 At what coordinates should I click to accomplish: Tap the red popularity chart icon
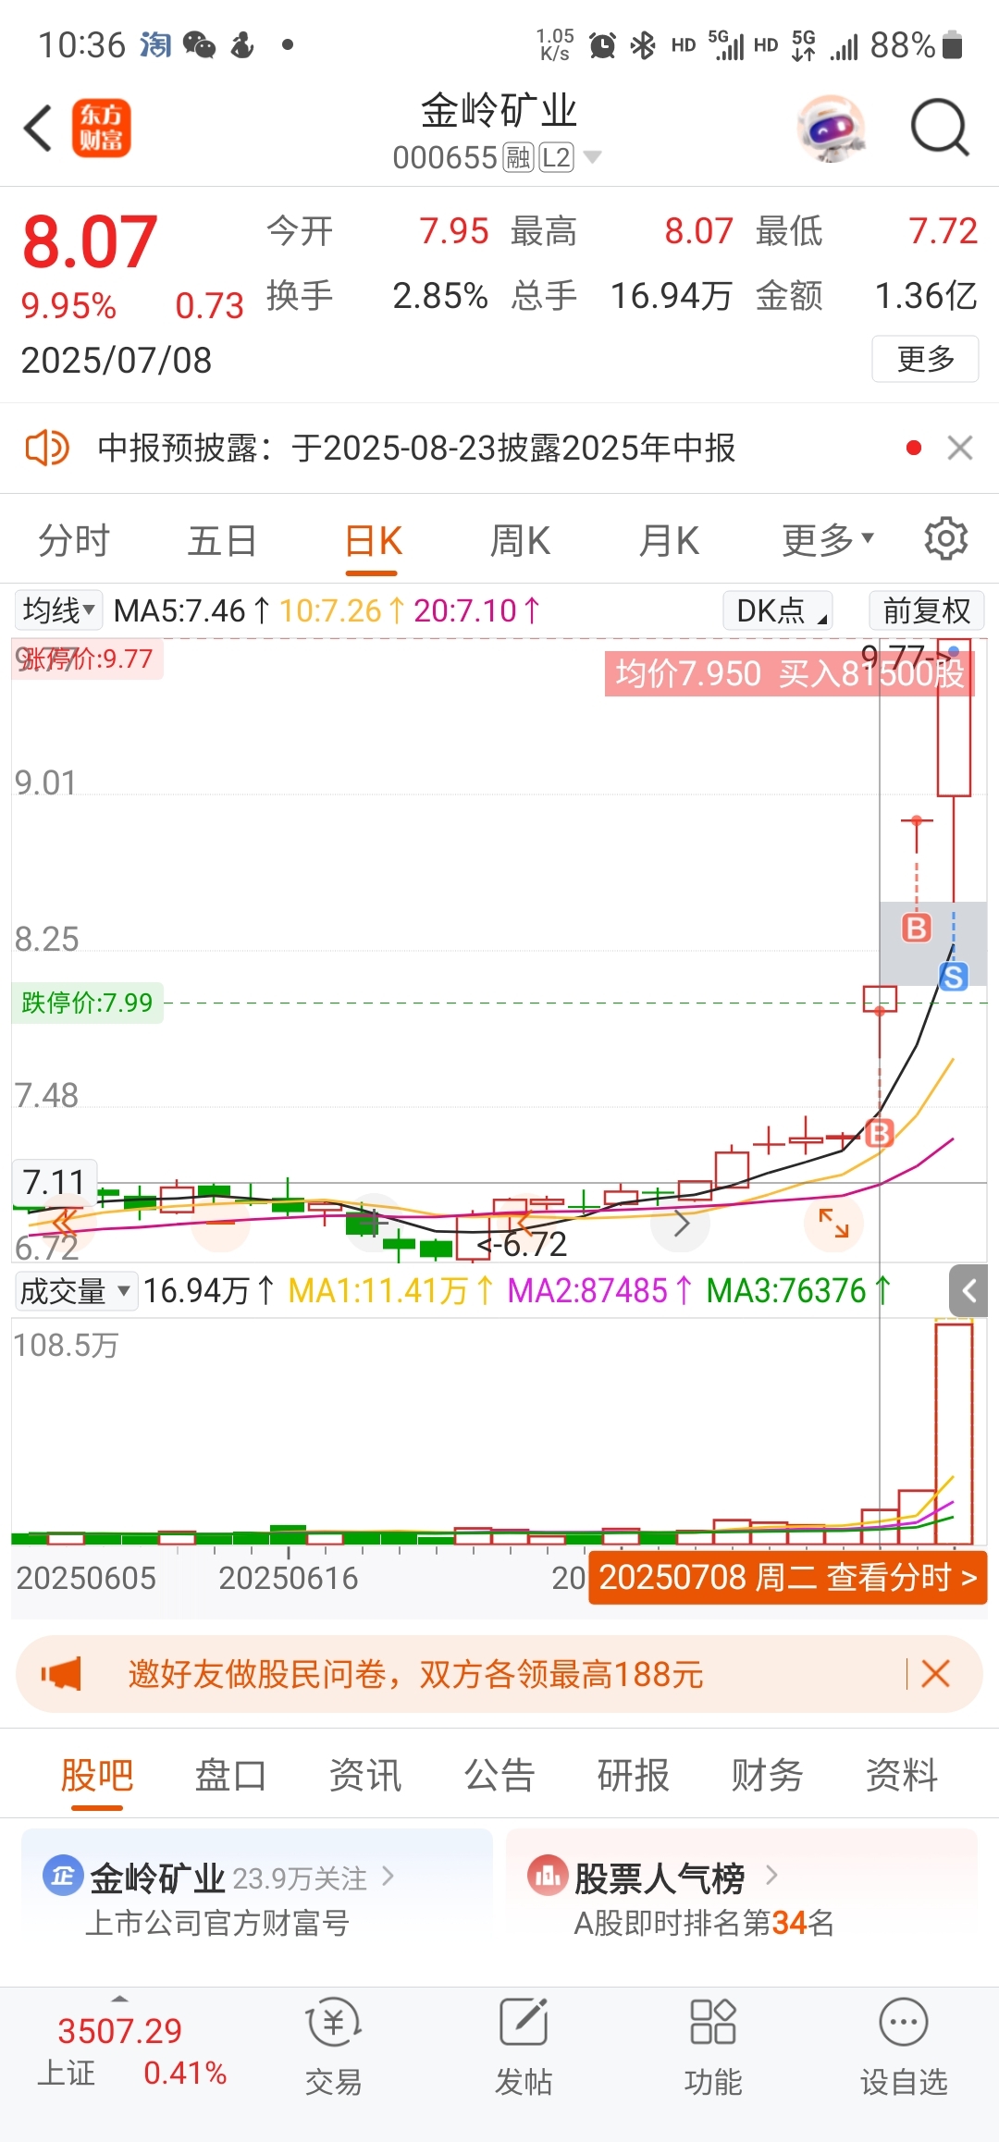(x=547, y=1877)
